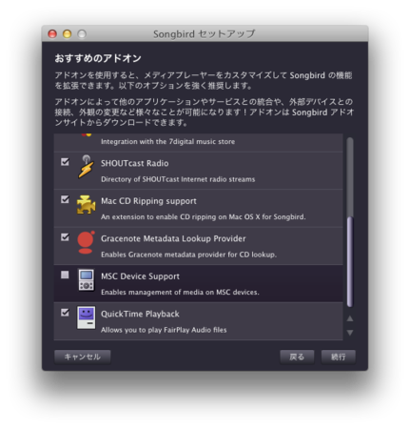Uncheck the Mac CD Ripping support checkbox
The image size is (410, 429).
(65, 199)
